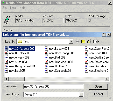The width and height of the screenshot is (113, 101).
Task: Click the right arrow of the horizontal scrollbar
Action: (x=107, y=79)
